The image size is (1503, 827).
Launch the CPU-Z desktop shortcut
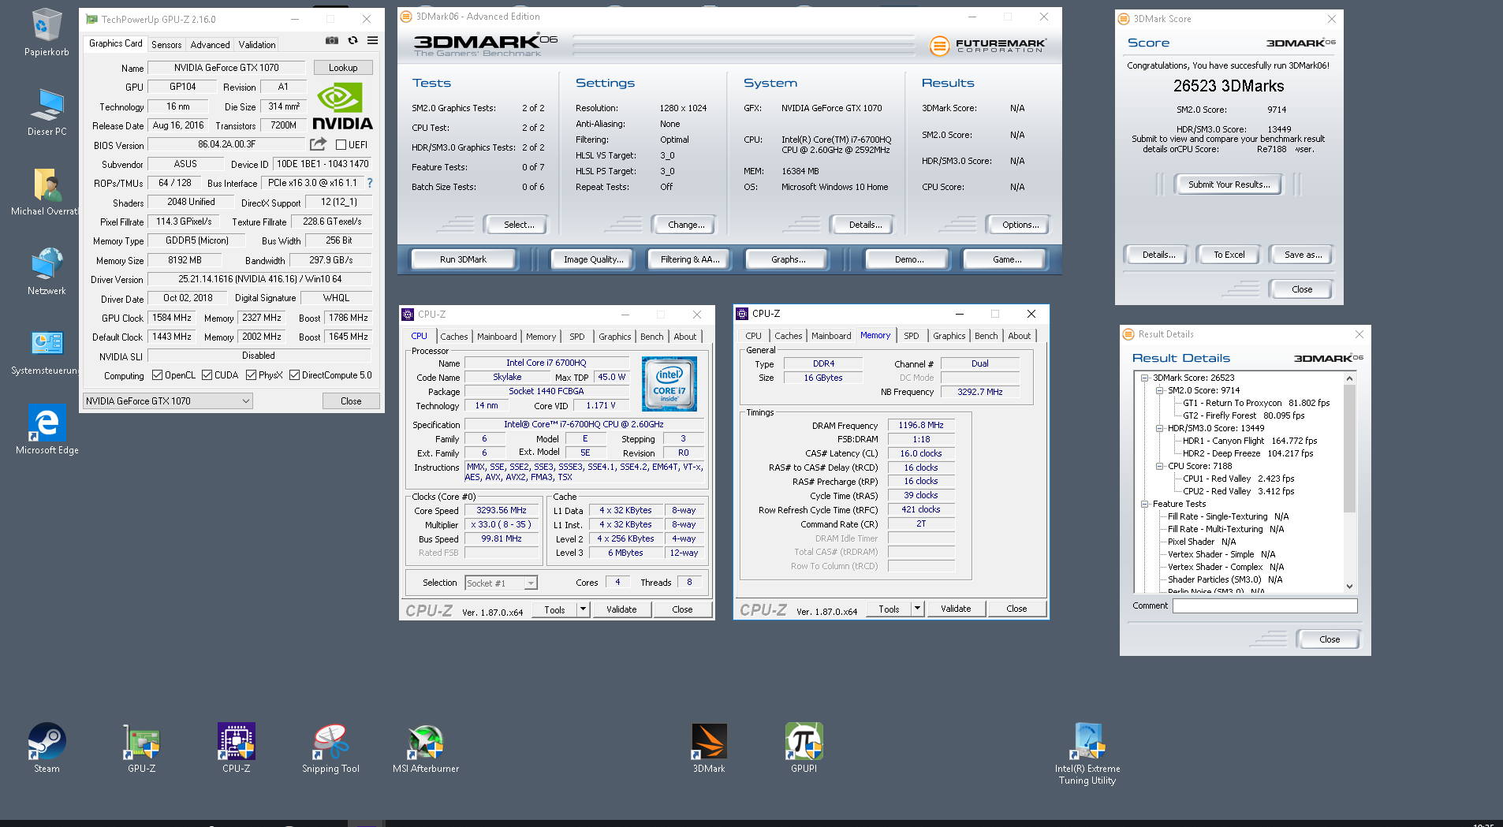tap(237, 747)
